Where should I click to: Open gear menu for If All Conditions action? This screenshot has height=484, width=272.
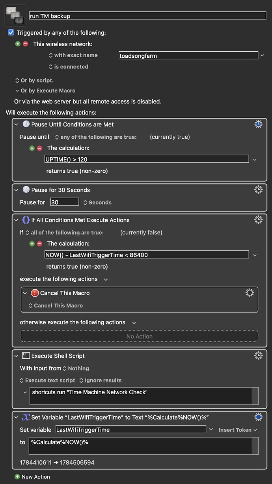(x=258, y=220)
